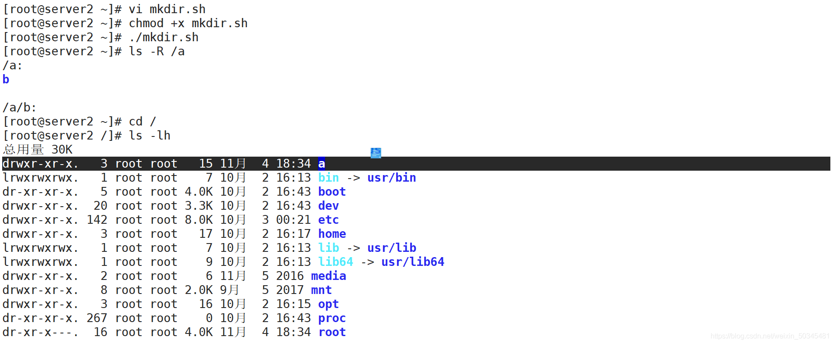This screenshot has height=344, width=833.
Task: Click the 'usr/bin' link target
Action: [392, 178]
